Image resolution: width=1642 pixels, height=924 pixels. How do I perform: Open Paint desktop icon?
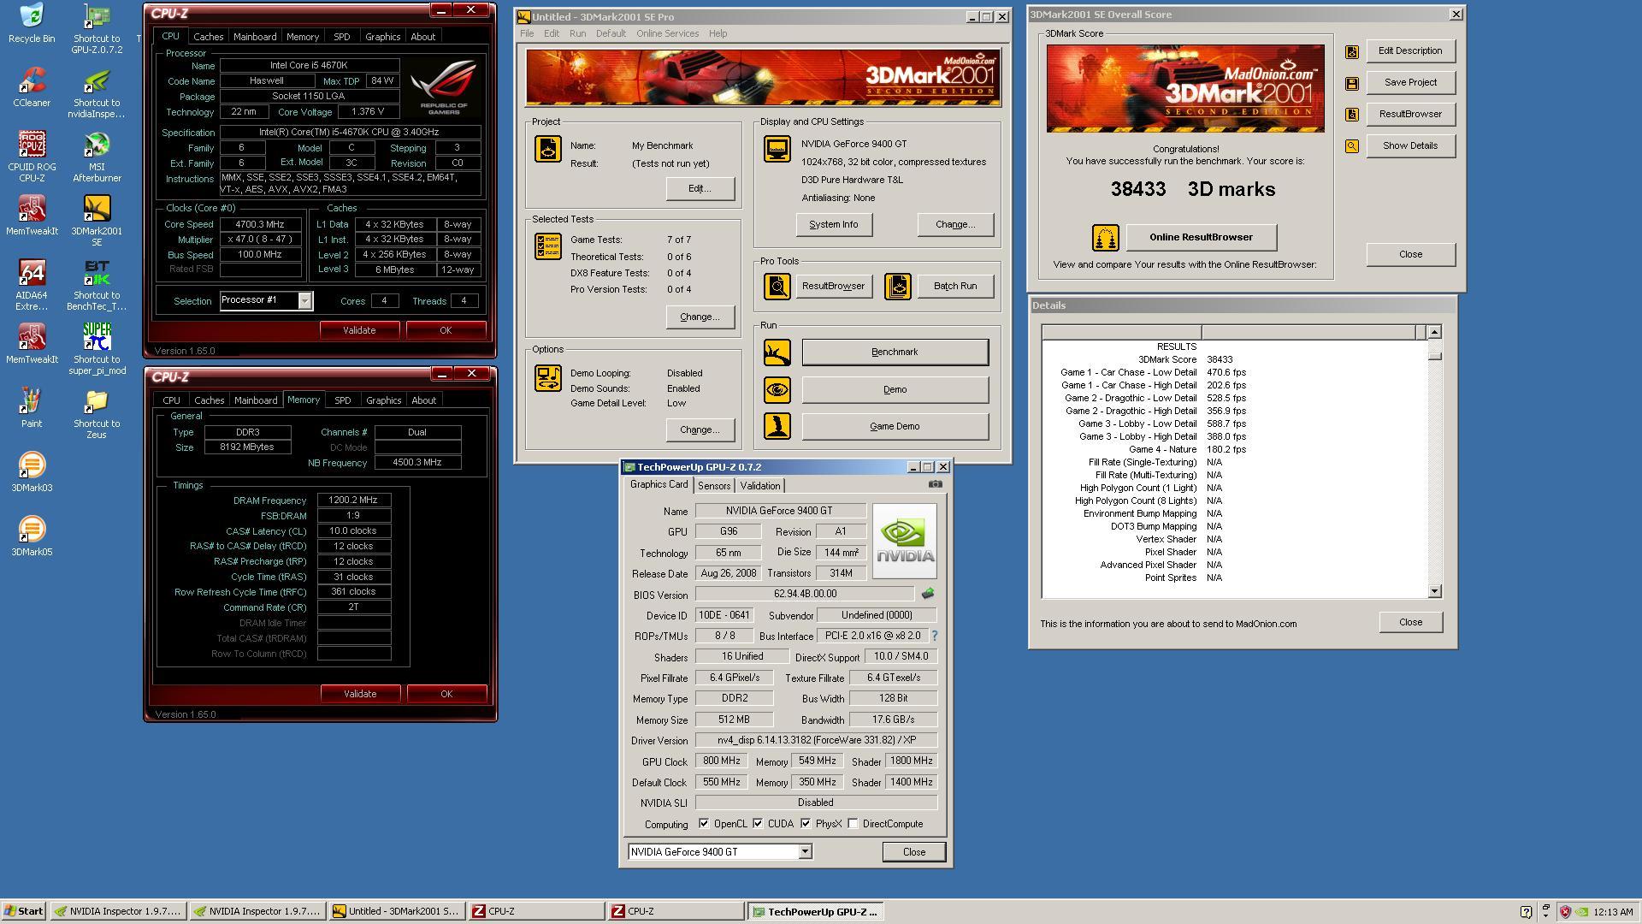(x=31, y=407)
